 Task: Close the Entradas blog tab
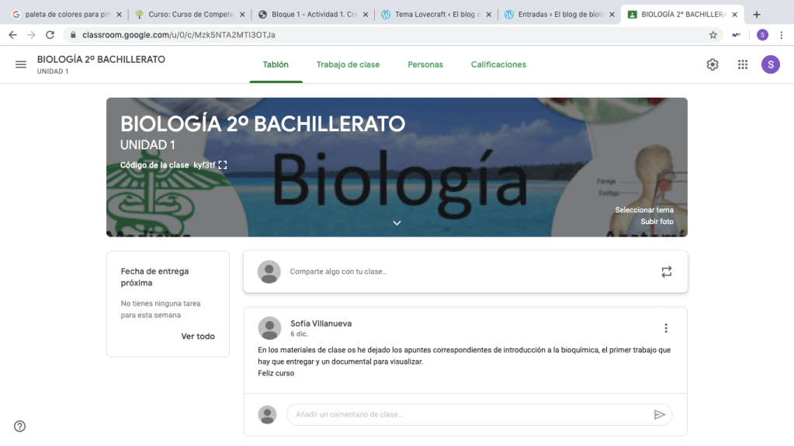pyautogui.click(x=612, y=15)
